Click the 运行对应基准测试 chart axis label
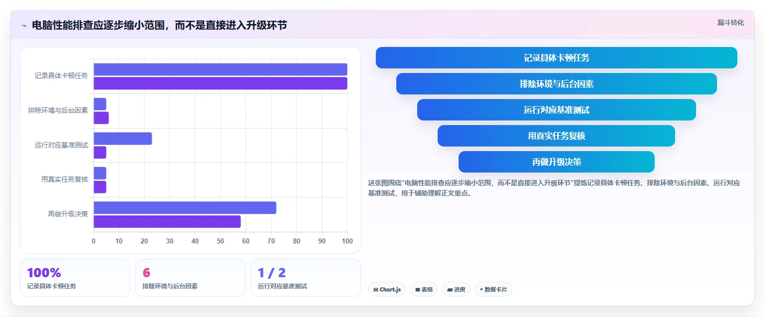The width and height of the screenshot is (765, 317). [x=61, y=145]
